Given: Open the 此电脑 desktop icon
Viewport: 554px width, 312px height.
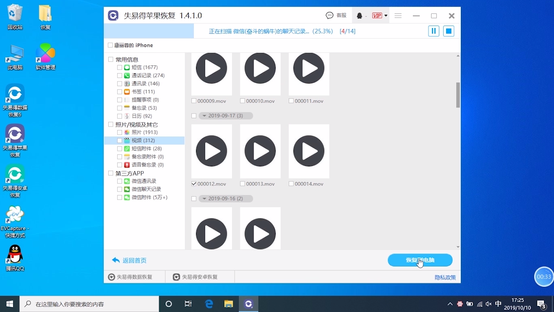Looking at the screenshot, I should coord(15,57).
